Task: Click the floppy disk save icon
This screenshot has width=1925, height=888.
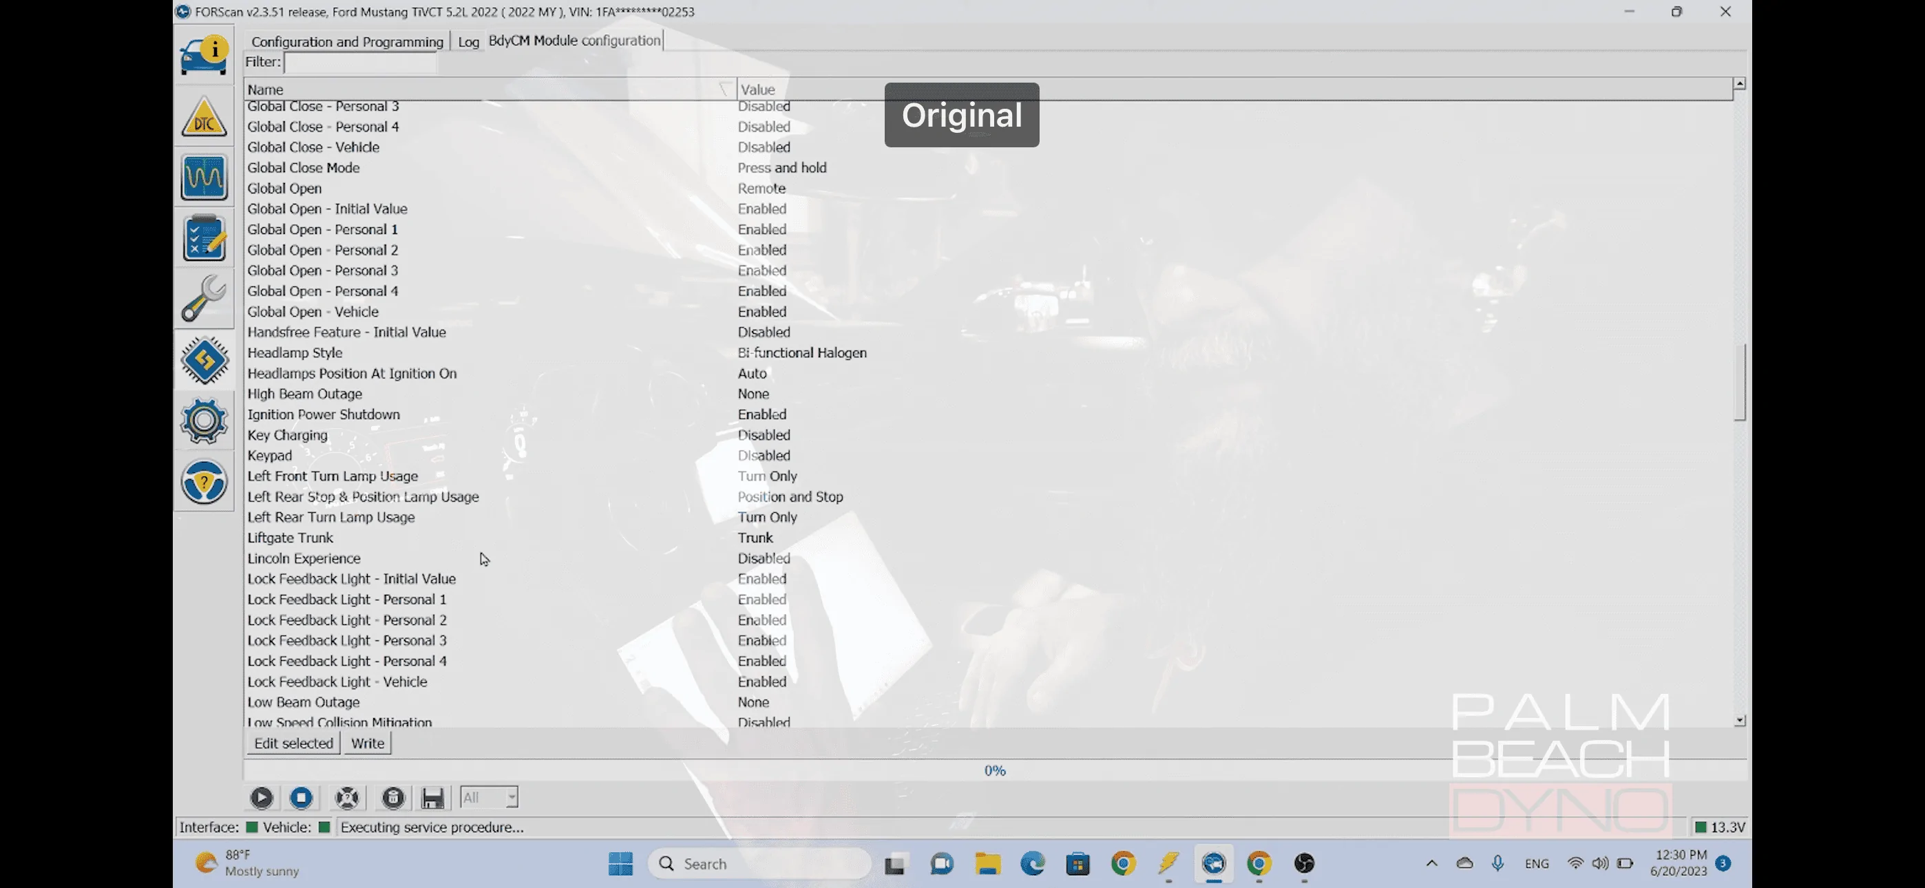Action: point(432,798)
